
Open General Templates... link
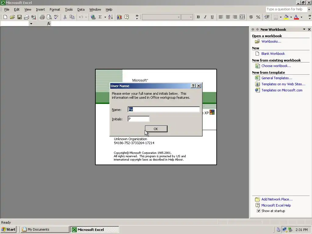277,78
